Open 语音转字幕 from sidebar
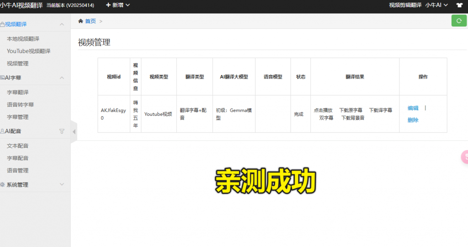The height and width of the screenshot is (247, 468). [20, 105]
